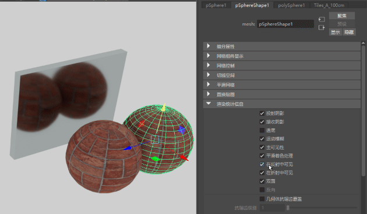This screenshot has height=214, width=367.
Task: Expand the 细分属性 section
Action: [282, 47]
